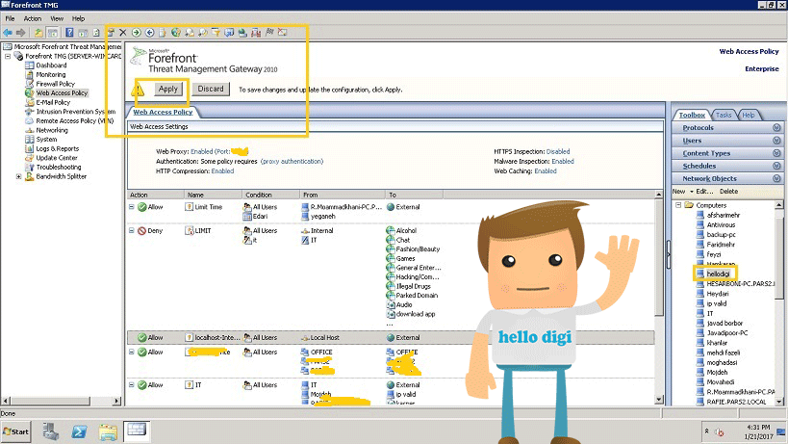Collapse the Forefront TMG server node

(x=8, y=56)
